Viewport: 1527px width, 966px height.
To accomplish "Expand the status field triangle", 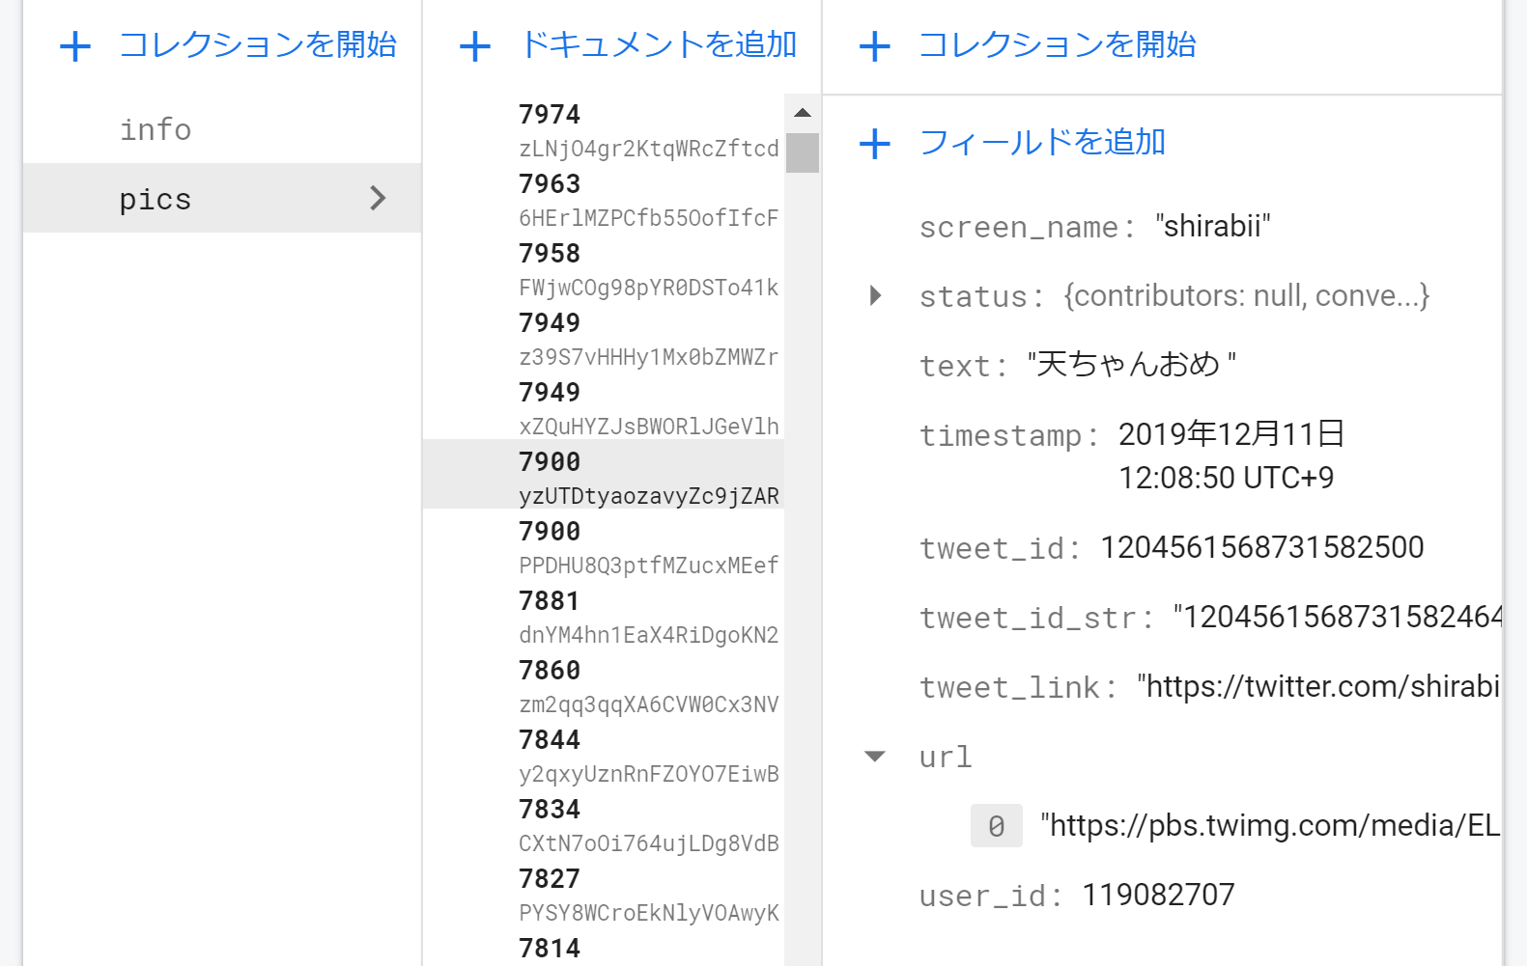I will click(875, 295).
